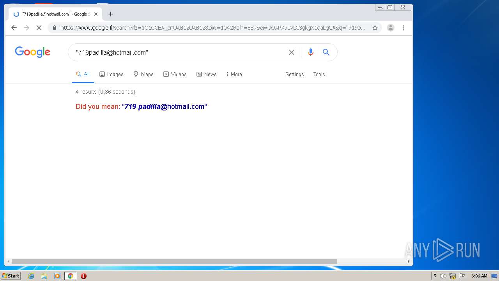Open a new browser tab
Image resolution: width=499 pixels, height=281 pixels.
point(111,14)
